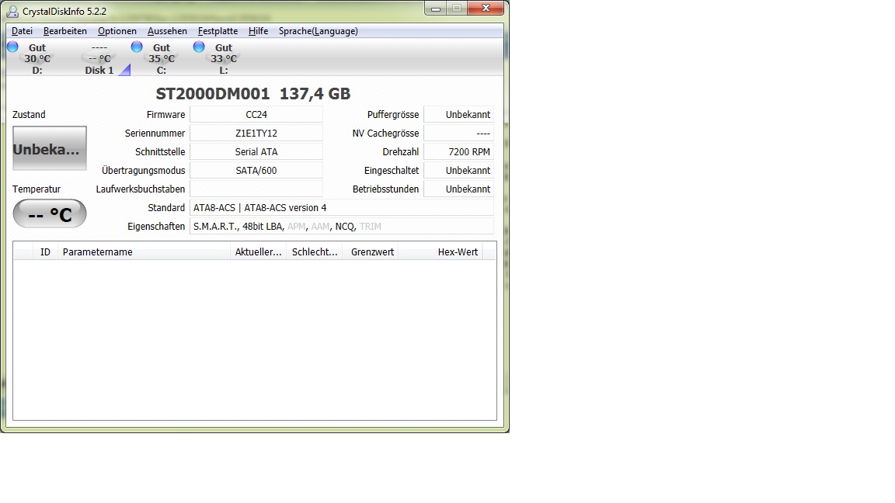
Task: Click the Eigenschaften label
Action: click(156, 227)
